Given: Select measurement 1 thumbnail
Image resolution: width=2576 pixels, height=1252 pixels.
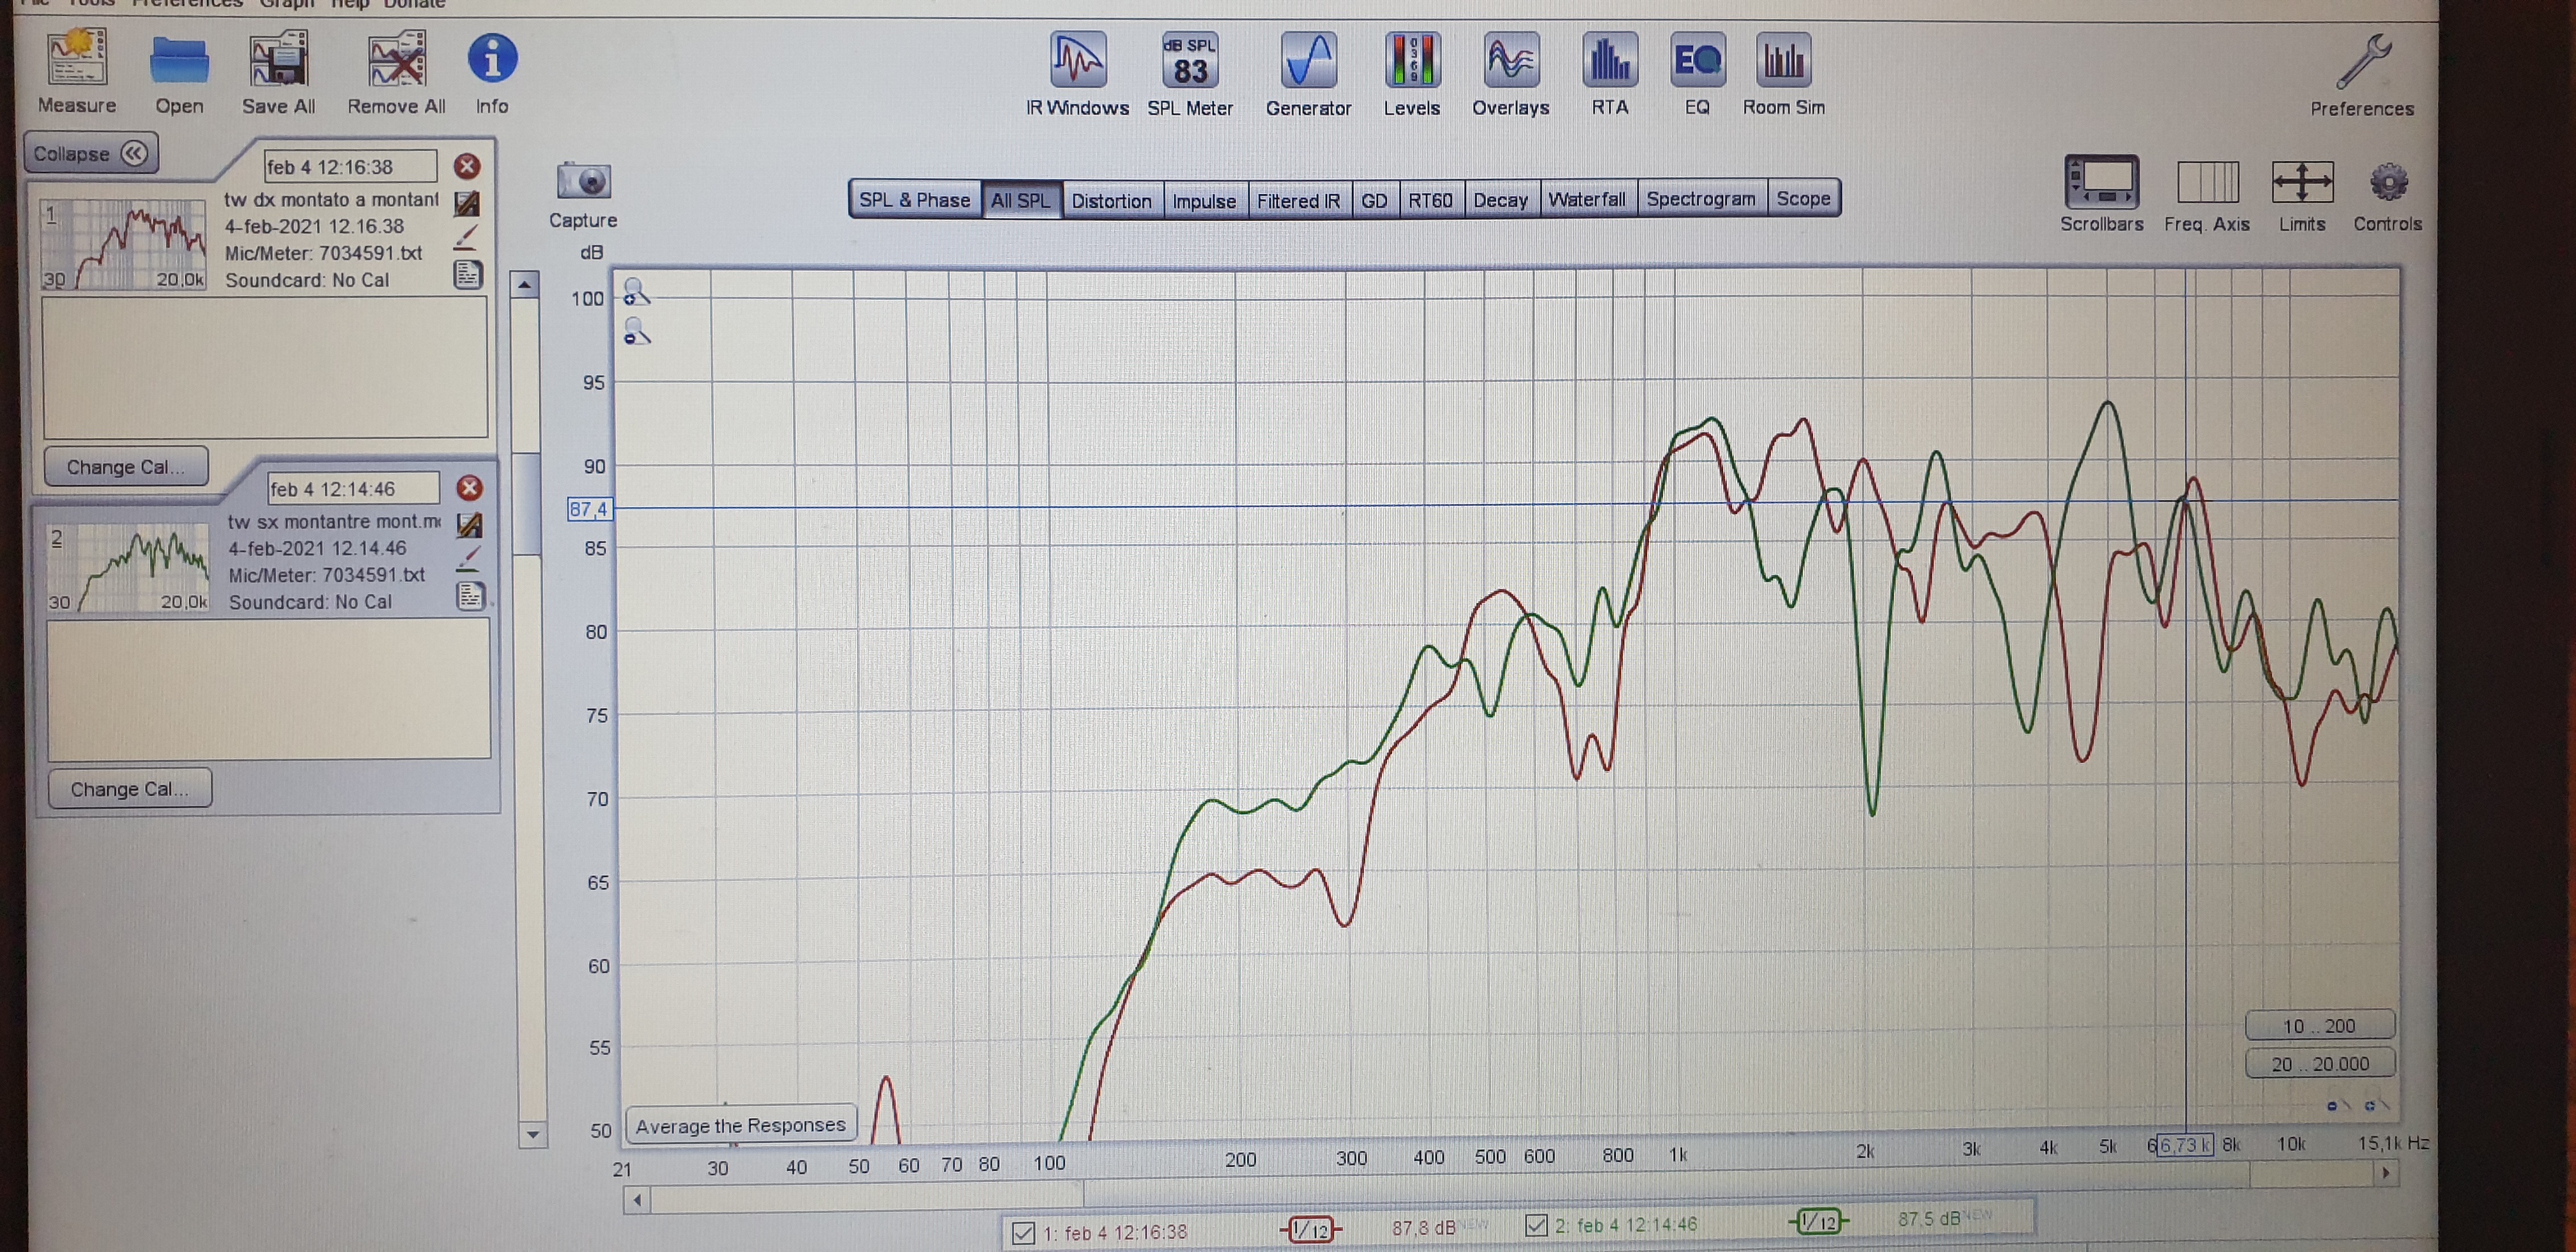Looking at the screenshot, I should coord(123,245).
